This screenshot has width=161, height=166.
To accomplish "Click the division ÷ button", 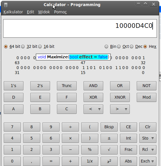I will coord(70,127).
